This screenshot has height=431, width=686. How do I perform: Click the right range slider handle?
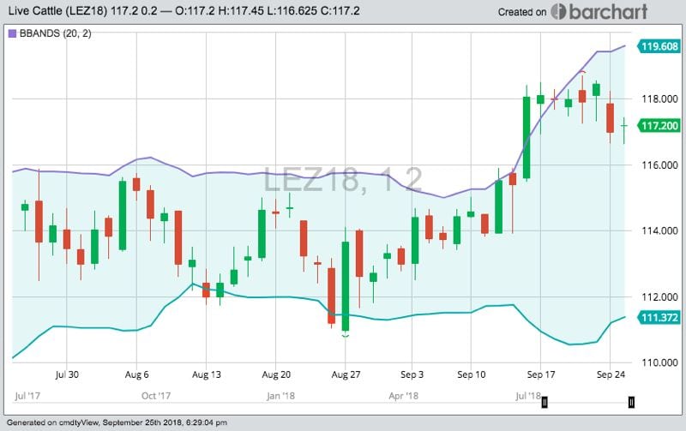coord(631,402)
